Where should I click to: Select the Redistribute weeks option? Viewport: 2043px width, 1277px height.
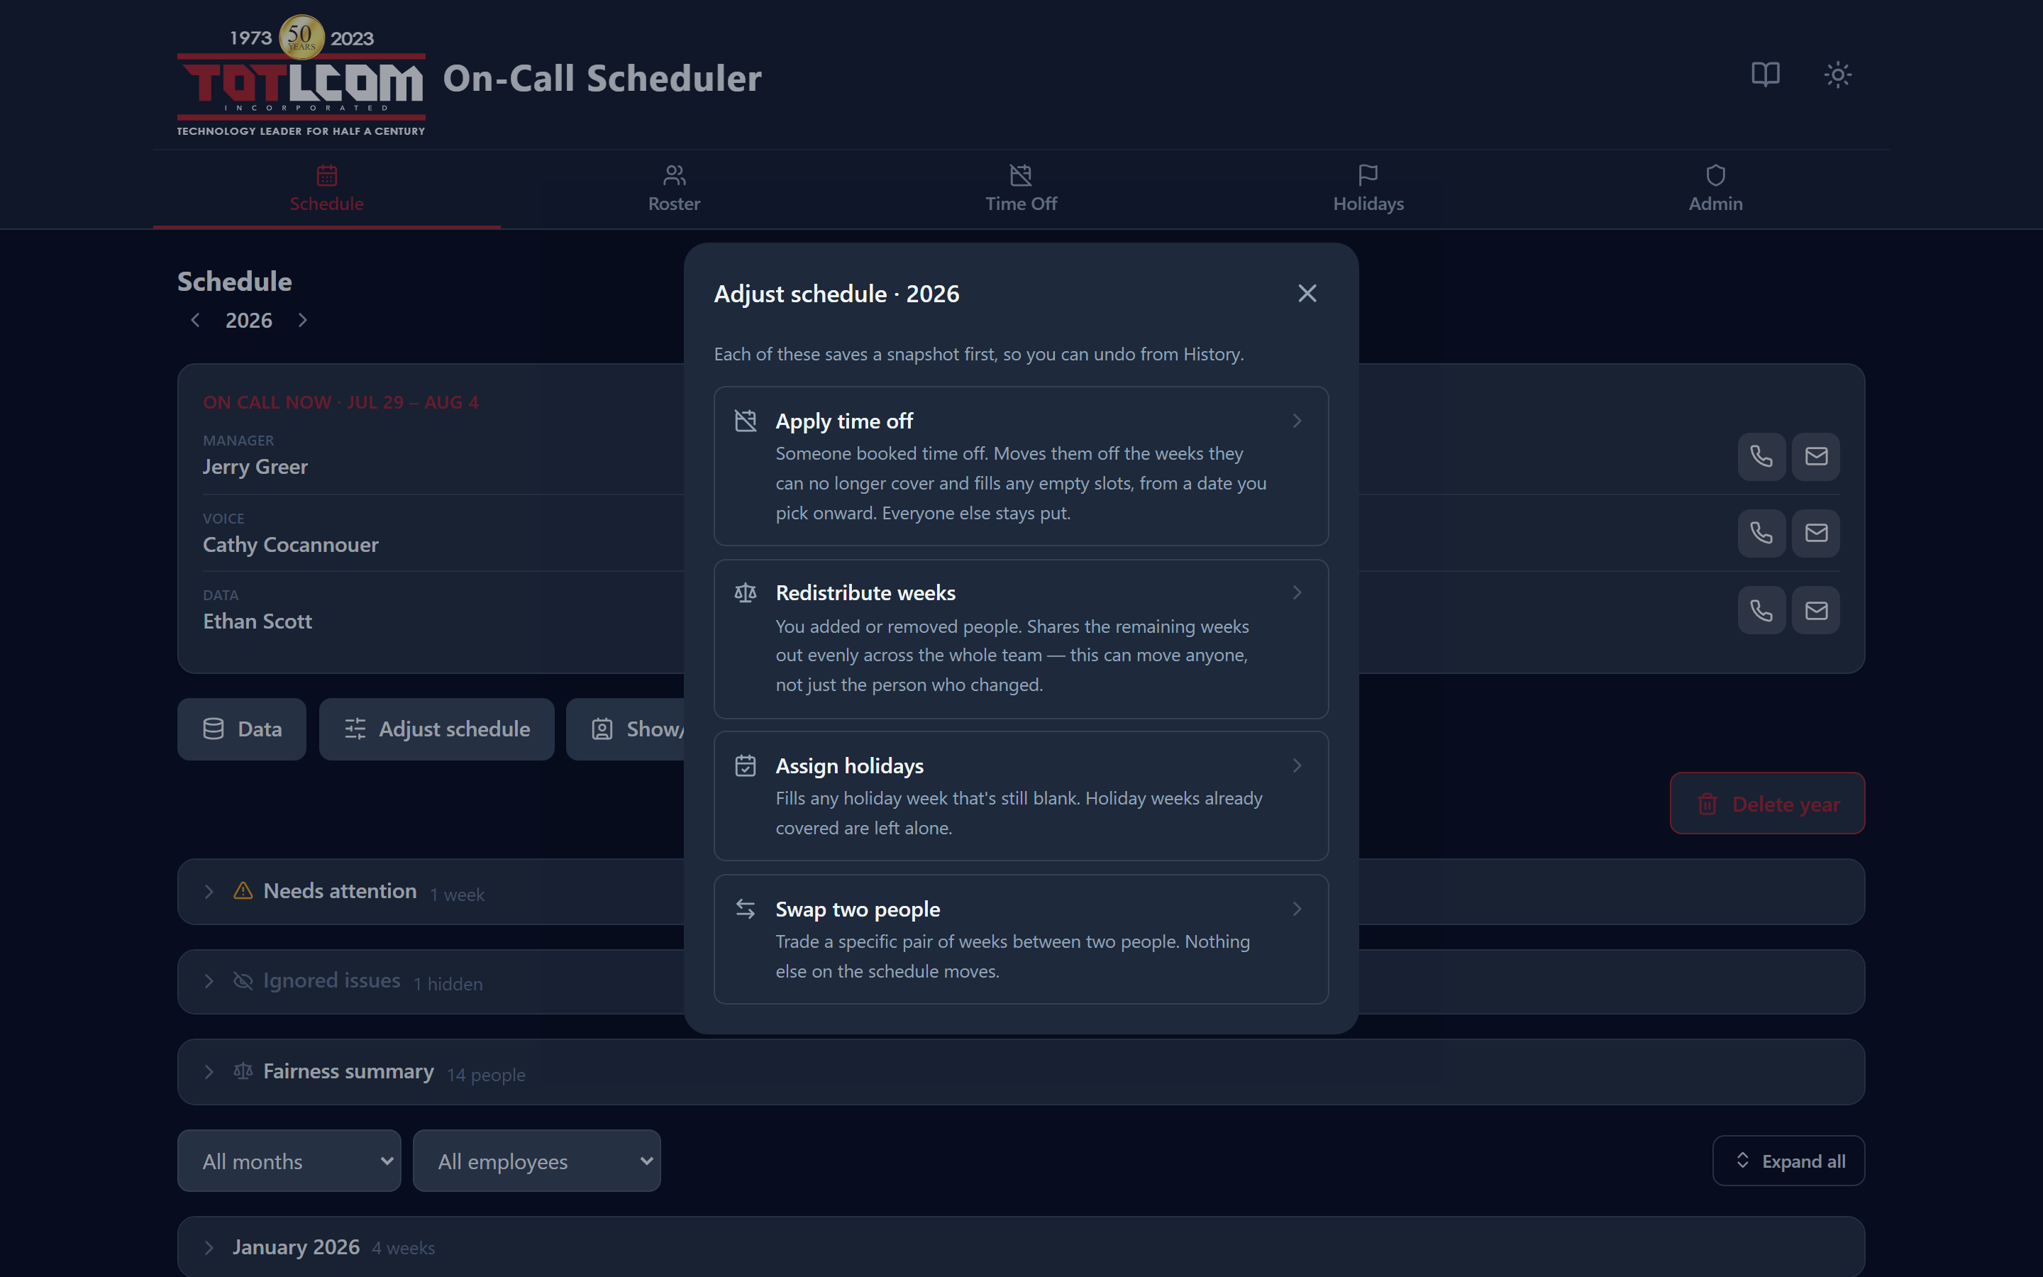(x=1021, y=638)
